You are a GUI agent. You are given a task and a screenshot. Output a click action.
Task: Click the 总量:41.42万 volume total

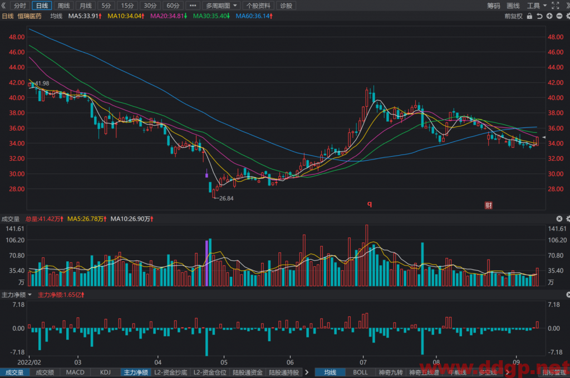tap(45, 219)
